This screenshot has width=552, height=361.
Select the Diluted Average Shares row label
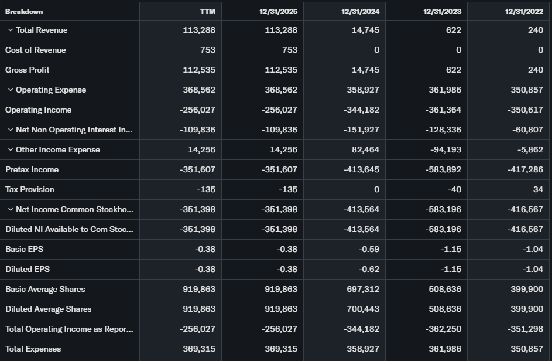click(x=49, y=309)
